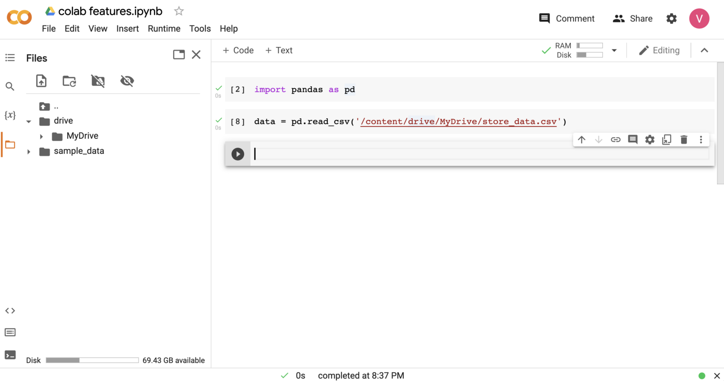
Task: Select the import pandas cell
Action: pos(470,89)
